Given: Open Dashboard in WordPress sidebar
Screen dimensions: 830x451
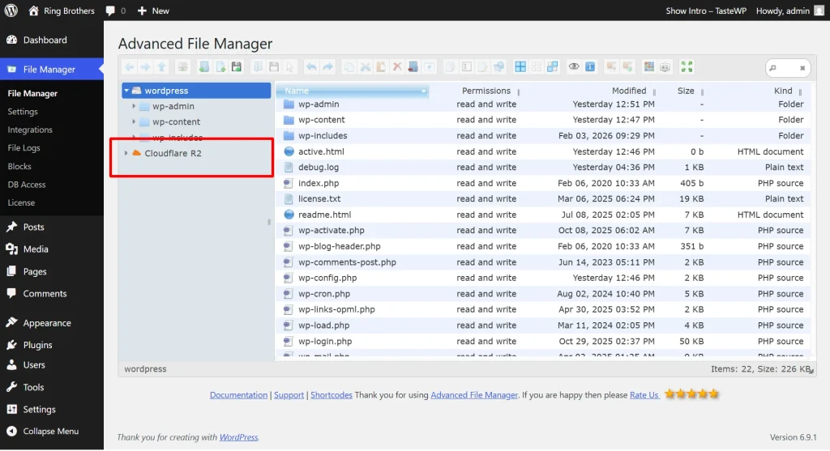Looking at the screenshot, I should tap(52, 40).
